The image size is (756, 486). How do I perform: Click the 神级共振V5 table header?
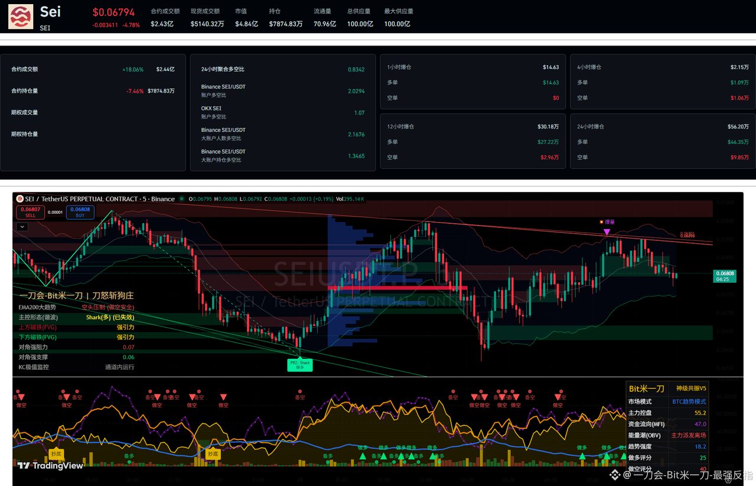click(x=691, y=389)
